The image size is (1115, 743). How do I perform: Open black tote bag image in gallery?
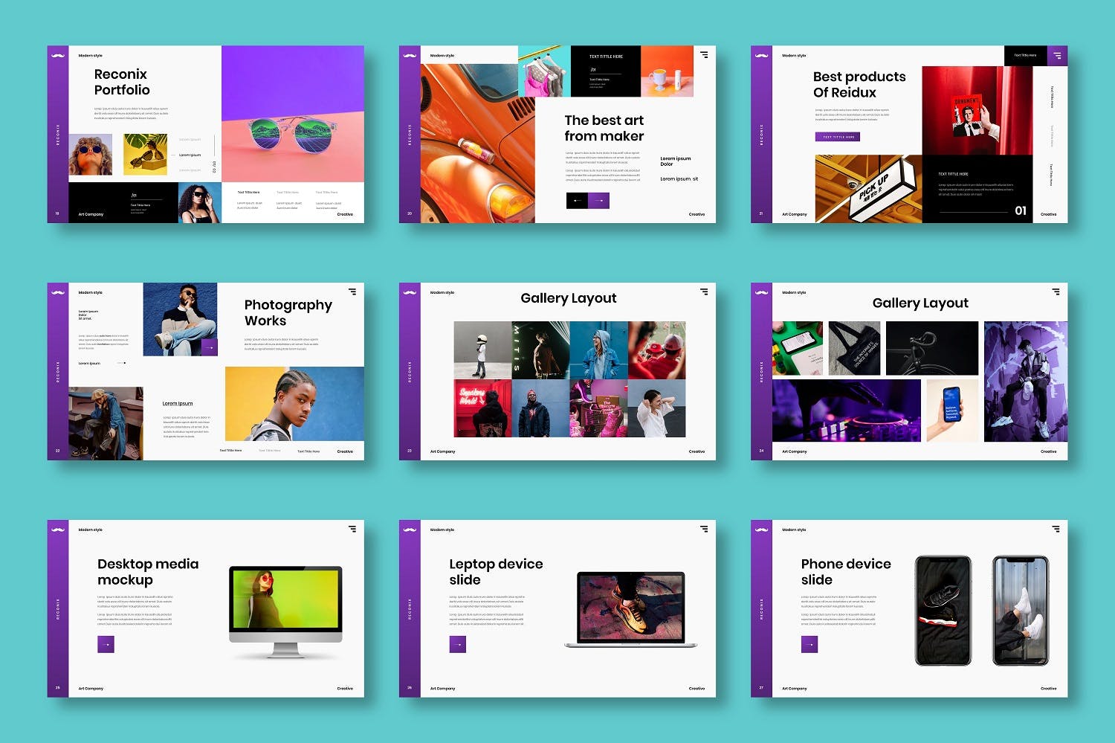[854, 348]
